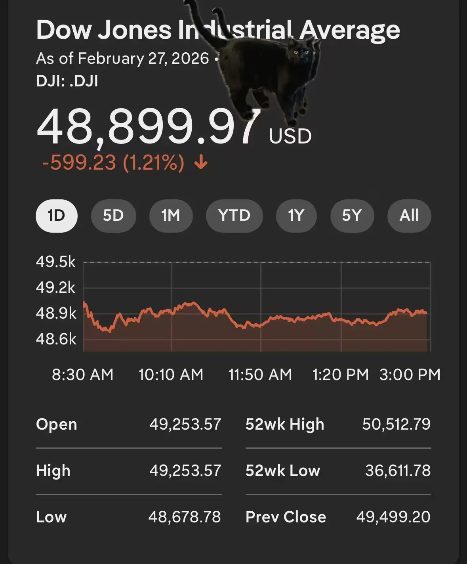Click the Prev Close value 49,499.20
The height and width of the screenshot is (564, 467).
pyautogui.click(x=393, y=517)
